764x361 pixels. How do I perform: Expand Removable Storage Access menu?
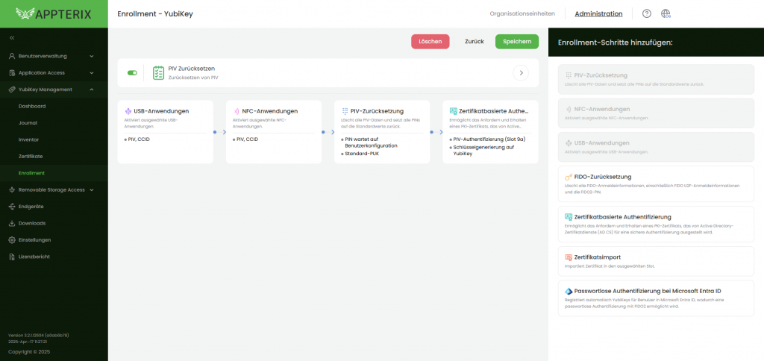click(x=91, y=189)
